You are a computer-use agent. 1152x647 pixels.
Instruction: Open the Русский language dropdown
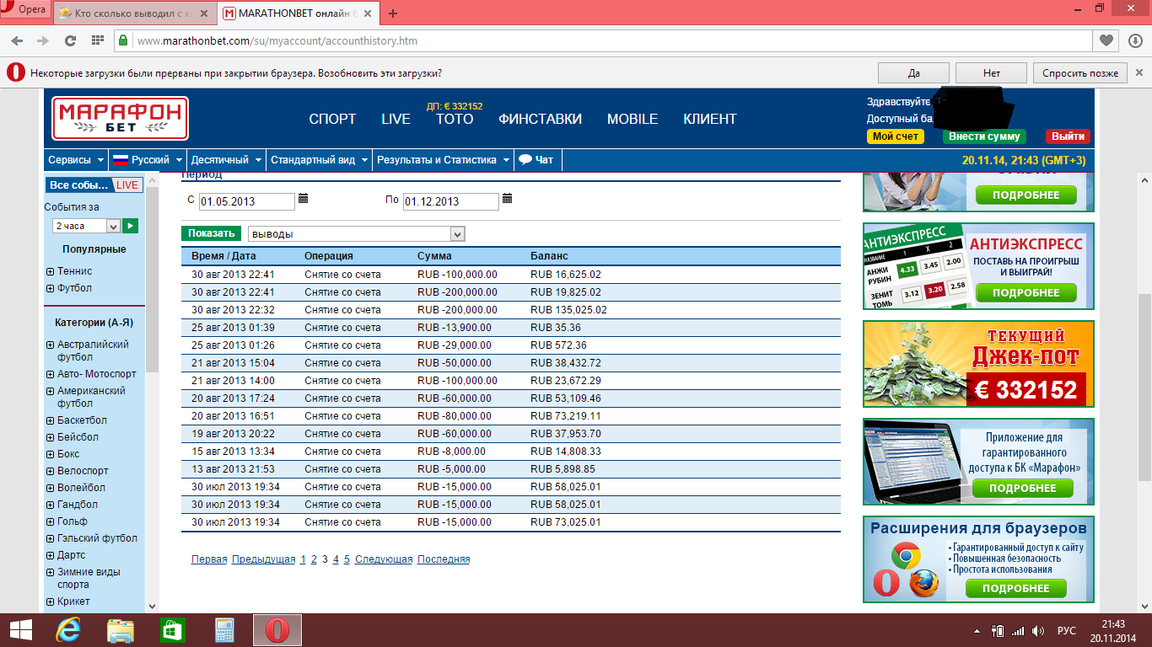[x=148, y=160]
